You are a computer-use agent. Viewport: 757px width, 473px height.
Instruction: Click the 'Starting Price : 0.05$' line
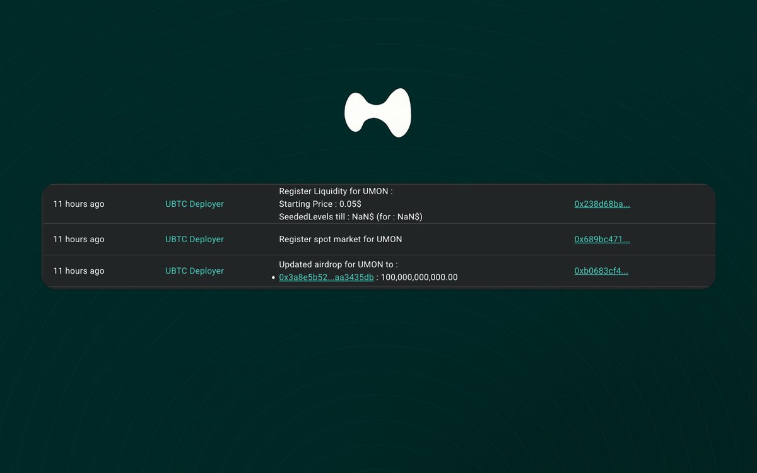320,204
